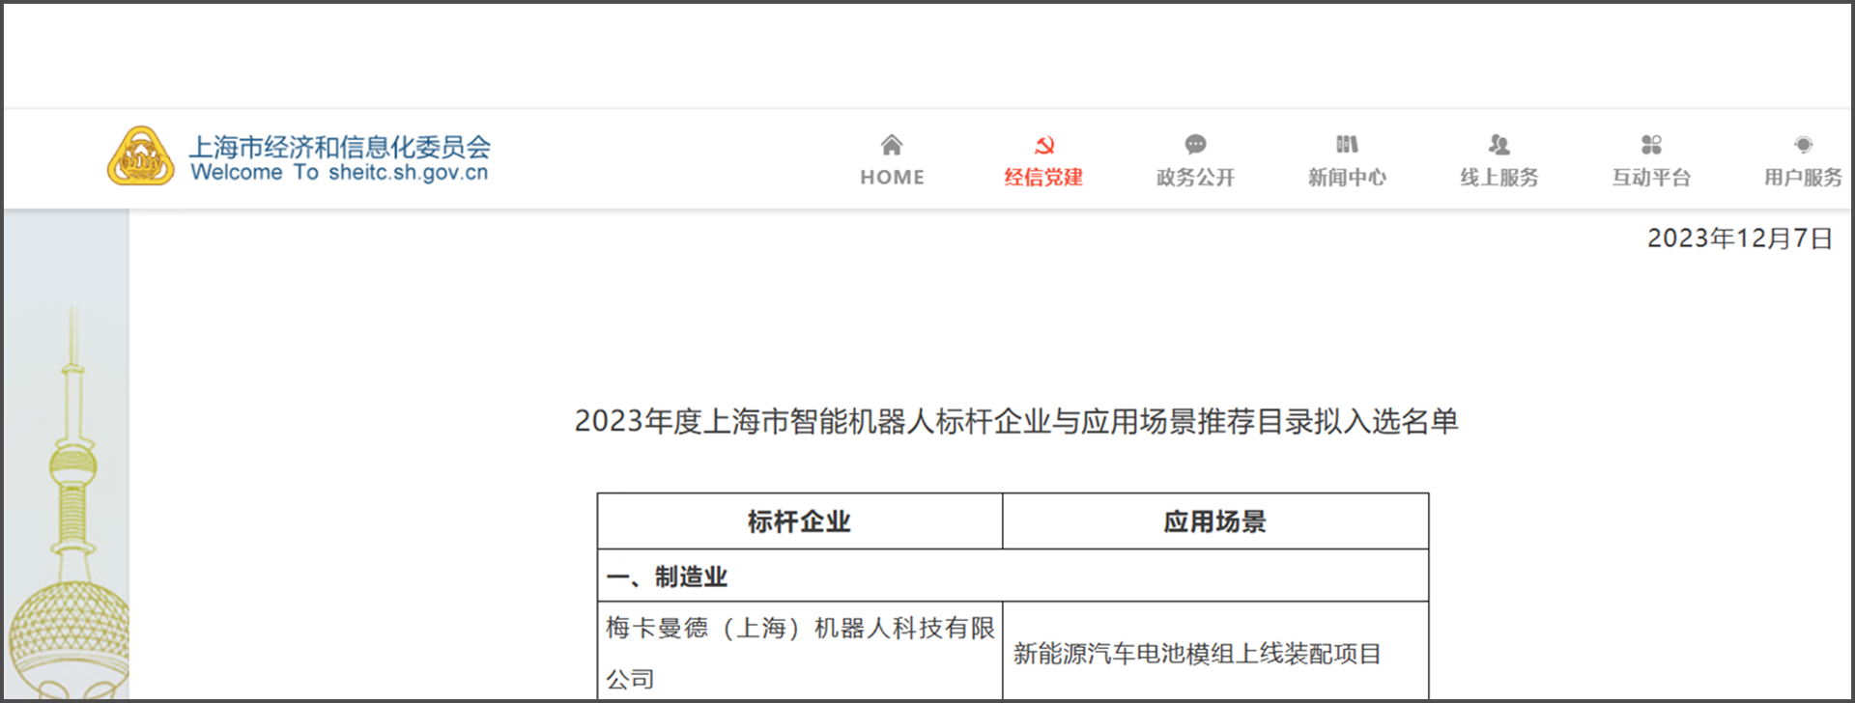The image size is (1855, 703).
Task: Open the 经信党建 menu label
Action: point(1043,178)
